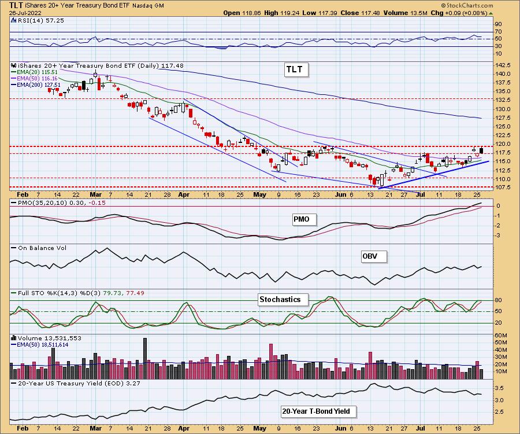Click the Apr label on bottom date axis

point(184,428)
